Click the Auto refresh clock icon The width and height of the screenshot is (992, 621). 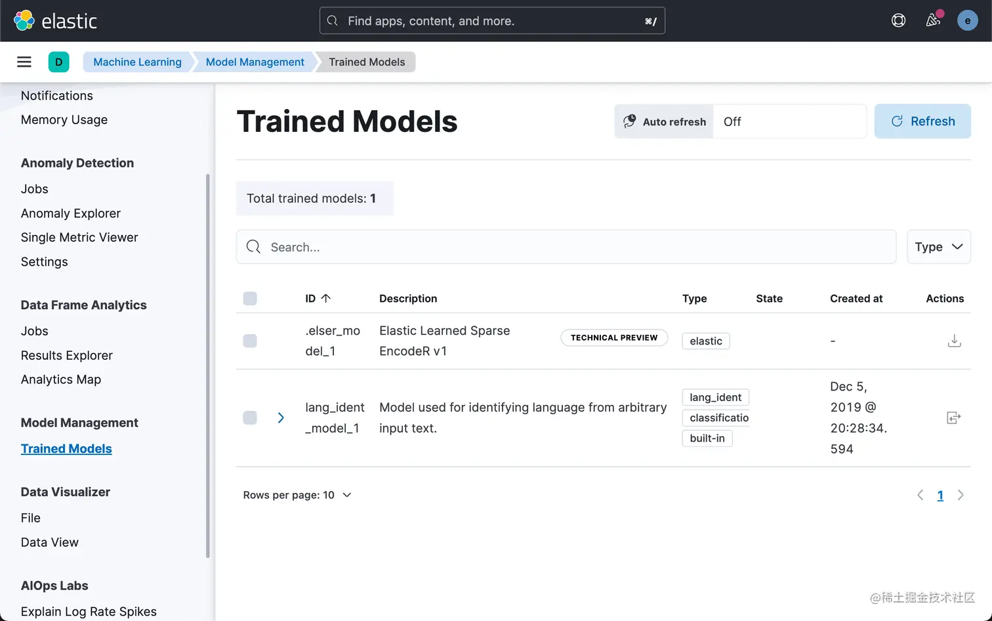tap(629, 121)
